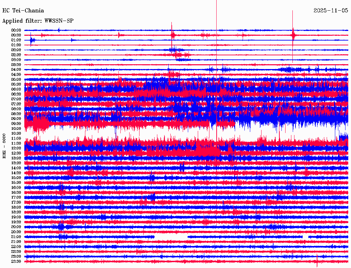The width and height of the screenshot is (351, 268).
Task: Click the 00:00 time label
Action: [16, 30]
